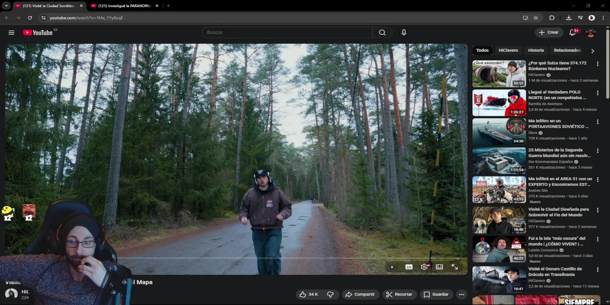Open more actions ellipsis below video
The image size is (610, 305).
pos(462,294)
